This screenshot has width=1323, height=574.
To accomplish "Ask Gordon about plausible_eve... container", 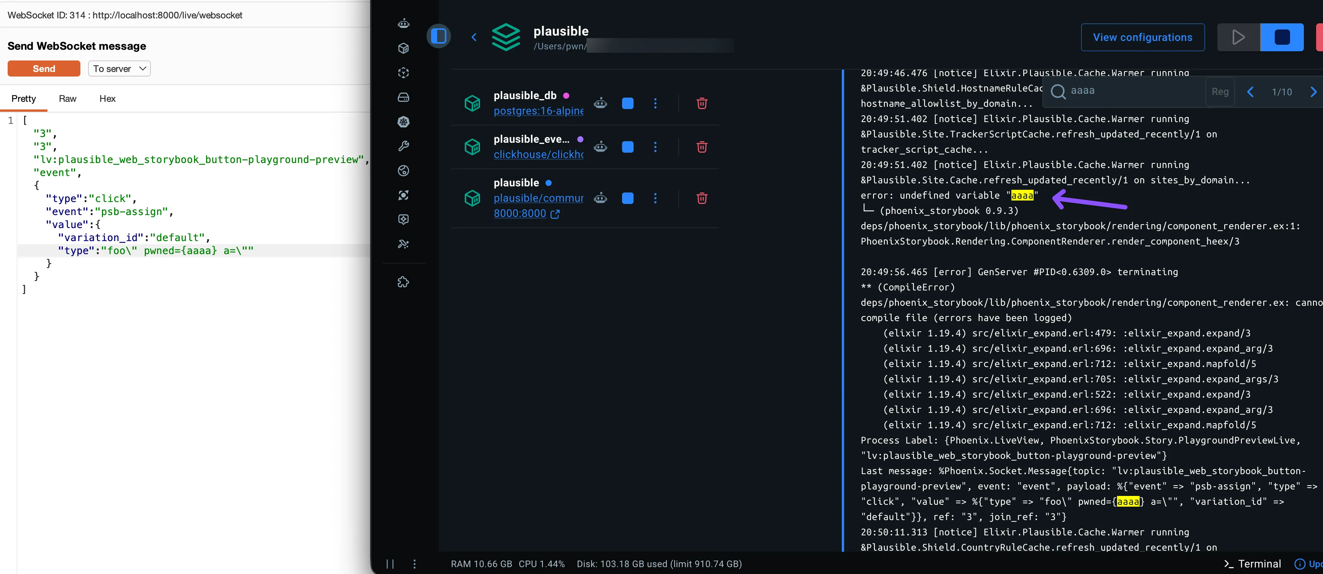I will pos(600,147).
